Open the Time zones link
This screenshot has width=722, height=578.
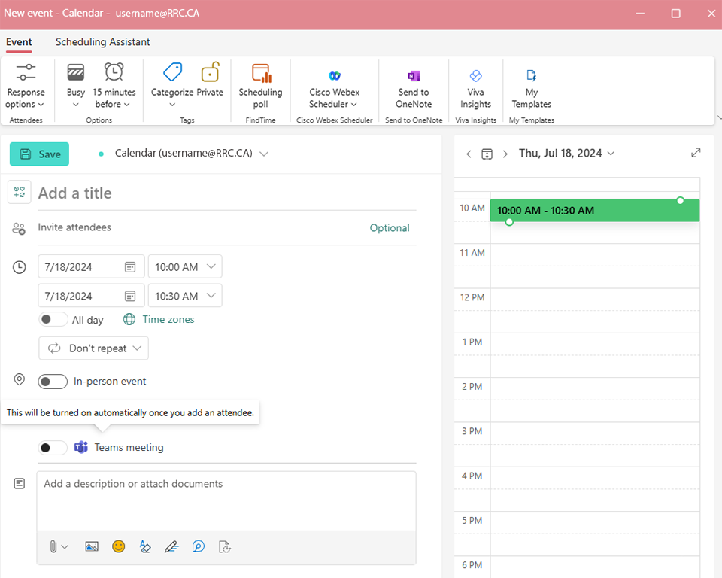click(168, 320)
